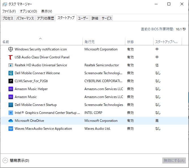
Task: Open the 表示(V) menu
Action: pyautogui.click(x=46, y=11)
